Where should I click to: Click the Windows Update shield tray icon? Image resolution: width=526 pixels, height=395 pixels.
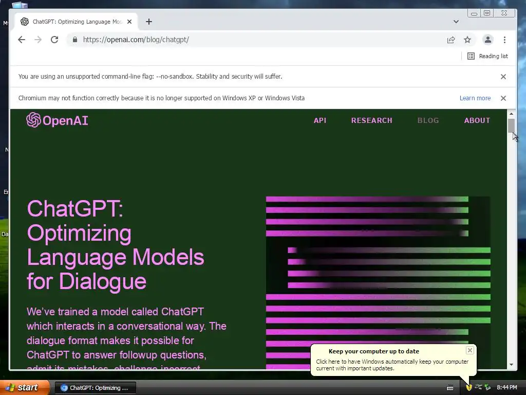click(x=469, y=387)
